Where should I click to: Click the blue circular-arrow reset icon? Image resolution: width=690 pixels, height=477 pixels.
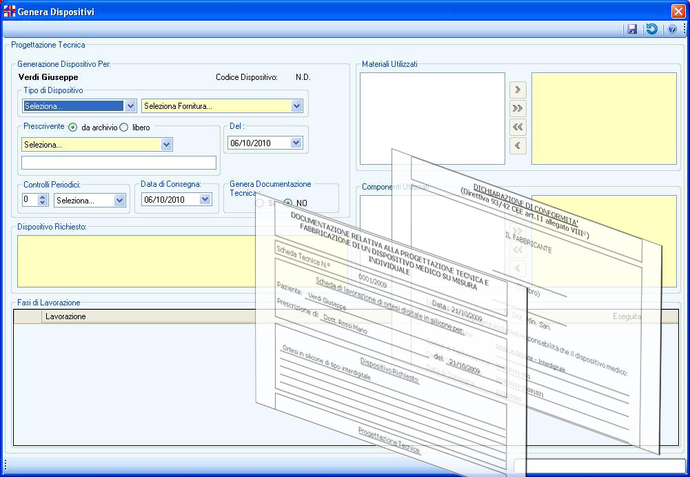pos(651,30)
